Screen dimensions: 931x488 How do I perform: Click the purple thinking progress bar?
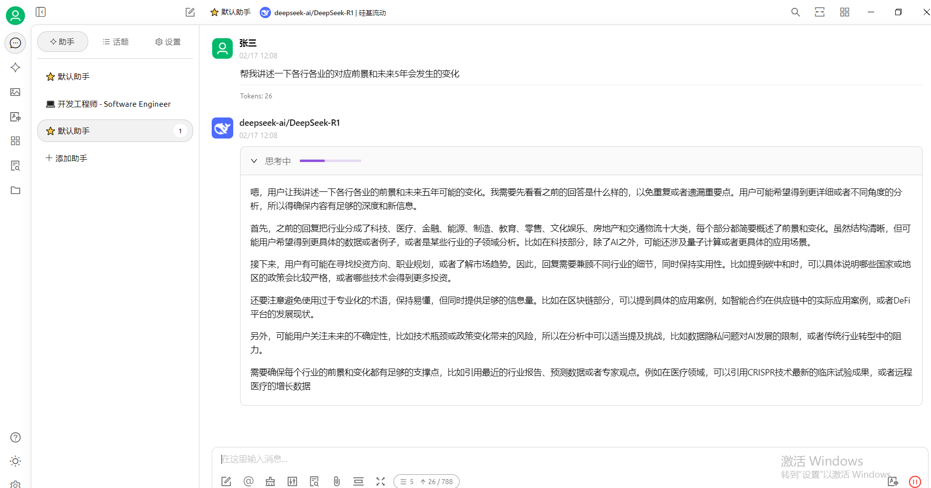[x=330, y=161]
